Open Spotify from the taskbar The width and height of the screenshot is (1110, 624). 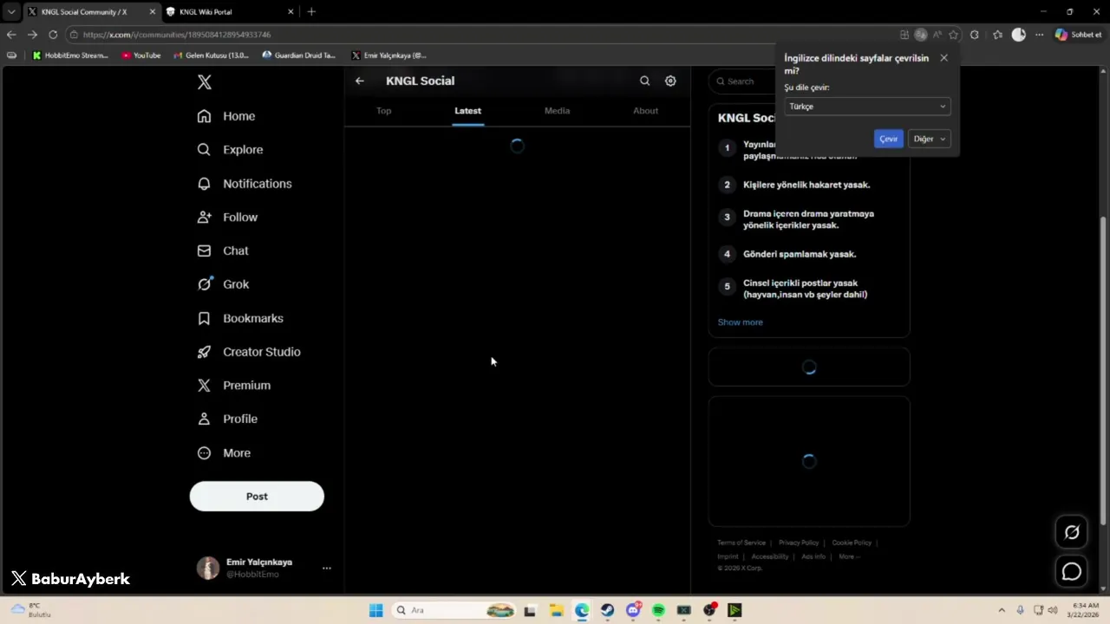pos(658,610)
